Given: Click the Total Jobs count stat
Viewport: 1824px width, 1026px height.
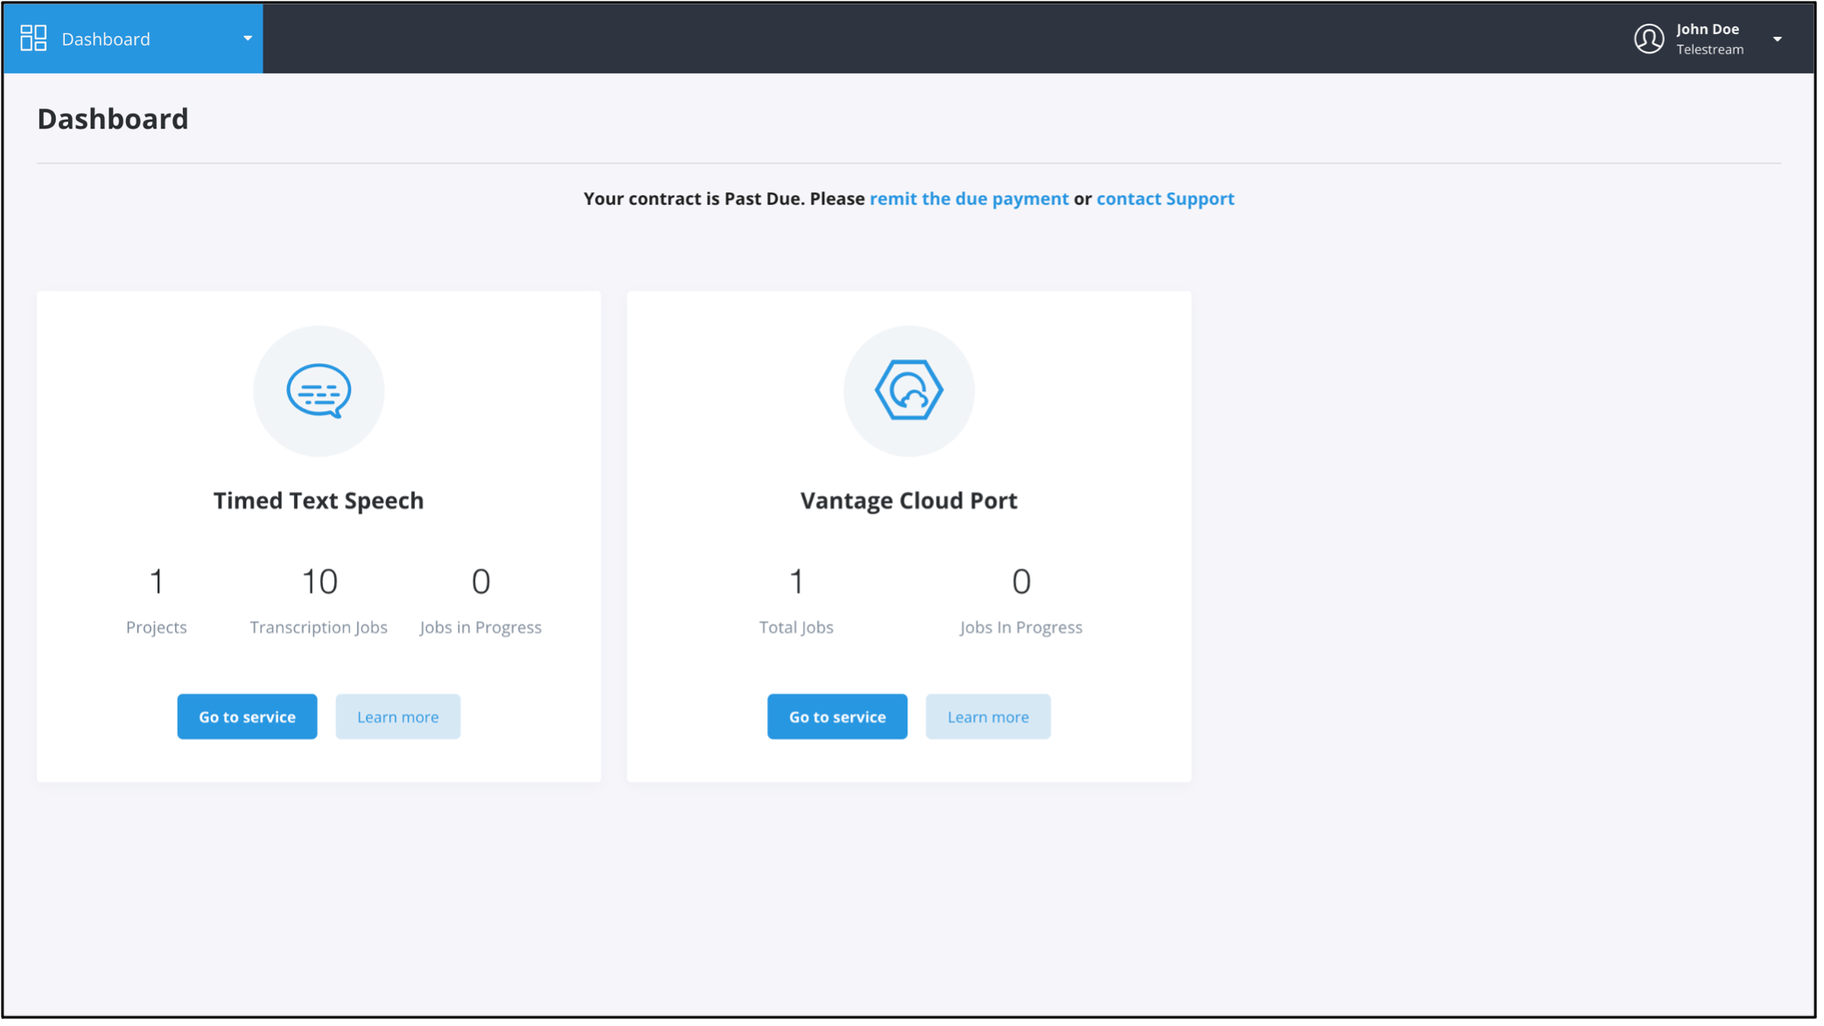Looking at the screenshot, I should 796,582.
